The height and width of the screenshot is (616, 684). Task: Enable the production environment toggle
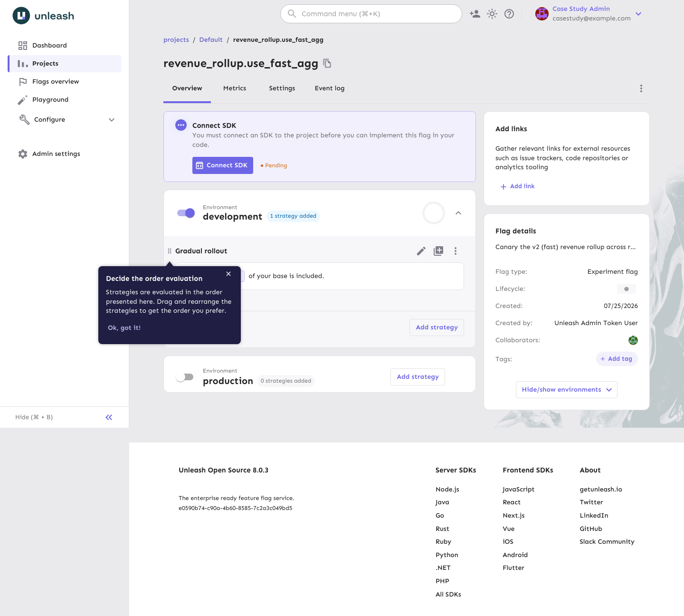185,377
